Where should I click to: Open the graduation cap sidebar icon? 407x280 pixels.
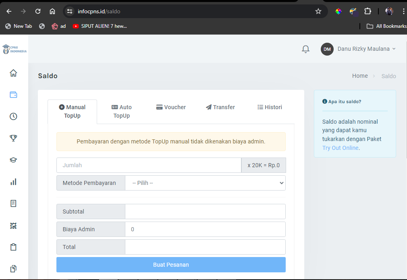tap(13, 160)
